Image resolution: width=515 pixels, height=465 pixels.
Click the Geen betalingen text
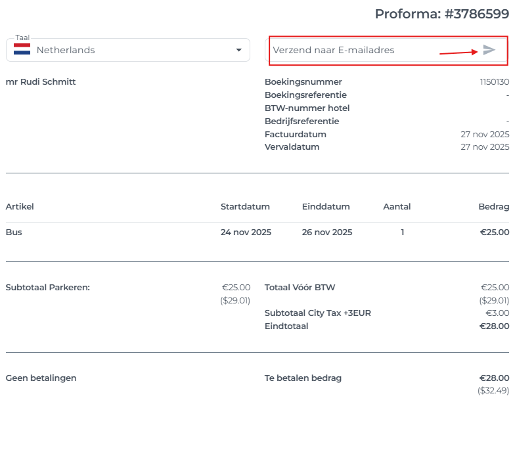(x=41, y=378)
